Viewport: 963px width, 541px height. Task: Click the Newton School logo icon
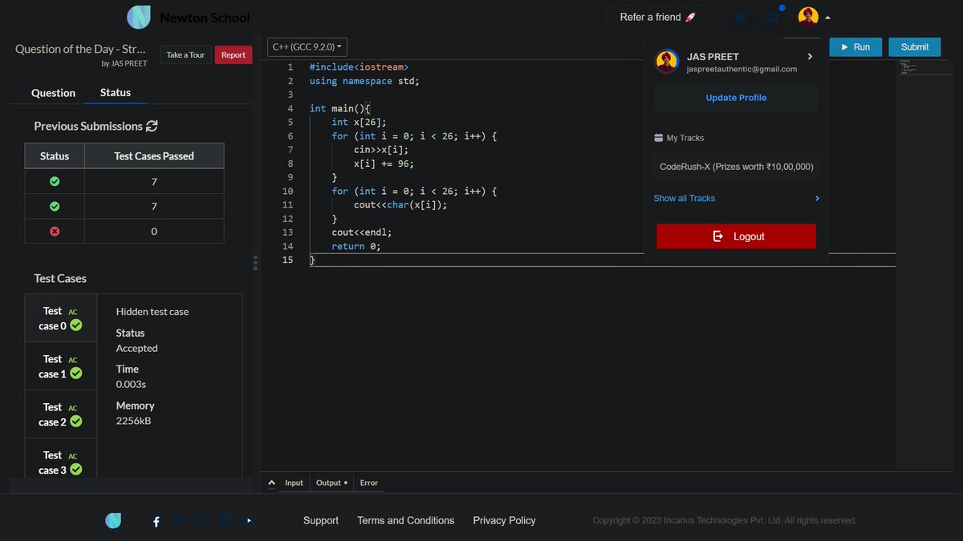pos(138,17)
